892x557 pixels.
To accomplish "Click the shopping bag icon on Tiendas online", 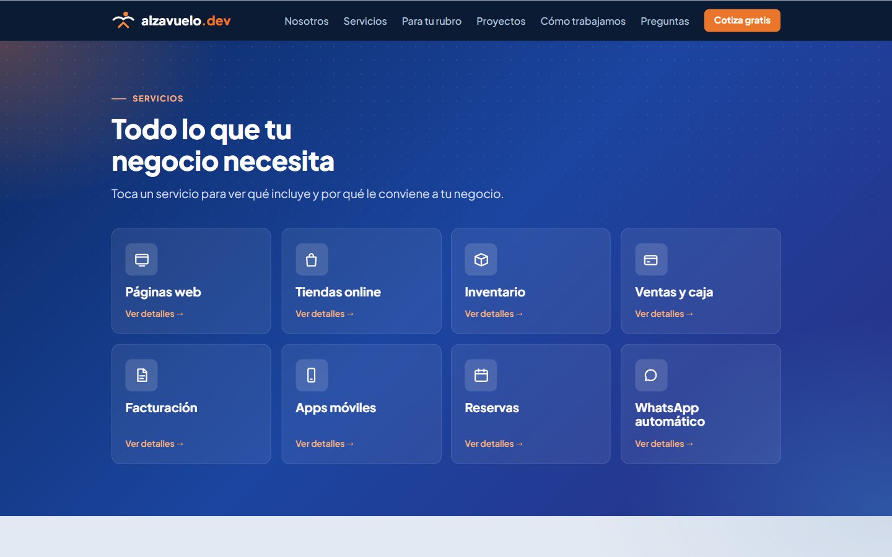I will 312,260.
